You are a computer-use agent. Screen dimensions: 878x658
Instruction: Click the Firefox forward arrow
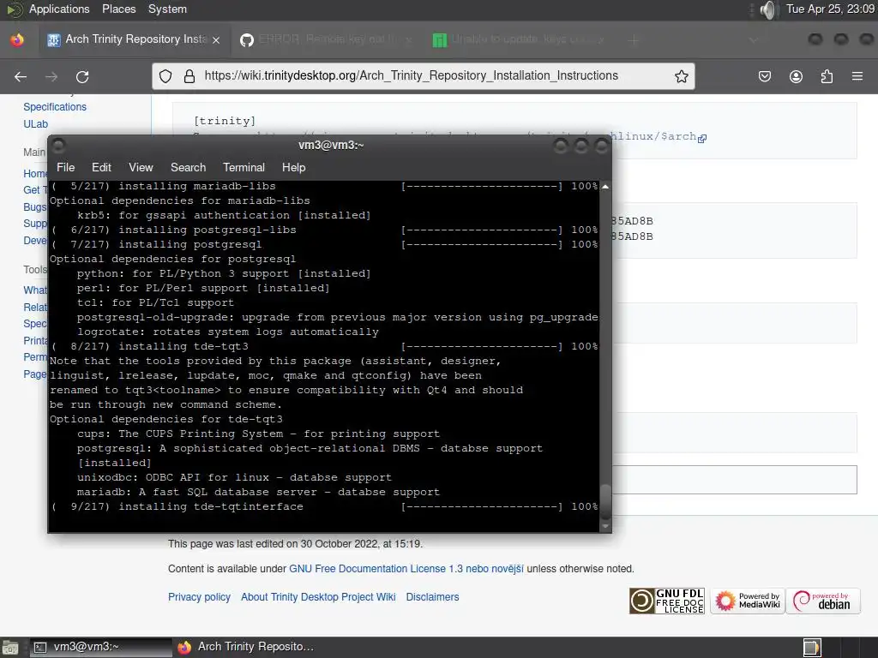51,76
